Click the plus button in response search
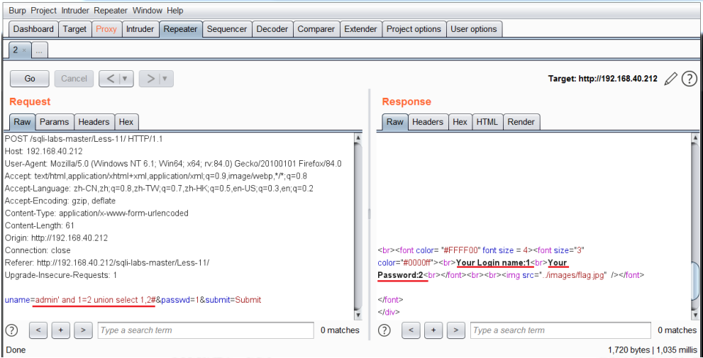 (433, 330)
